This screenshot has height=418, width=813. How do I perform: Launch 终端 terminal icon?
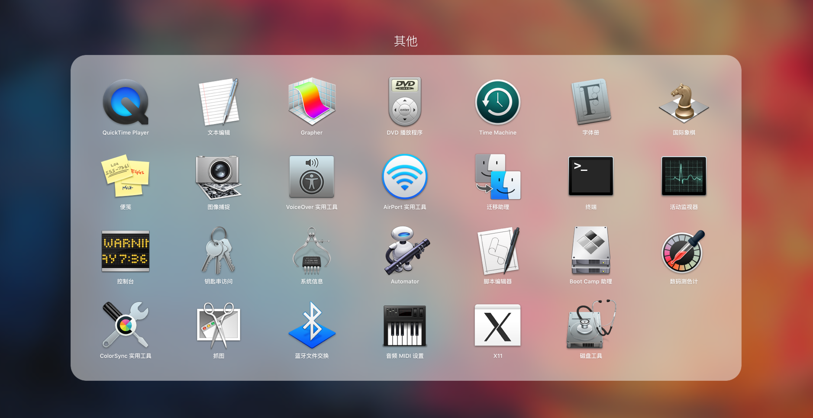point(591,176)
